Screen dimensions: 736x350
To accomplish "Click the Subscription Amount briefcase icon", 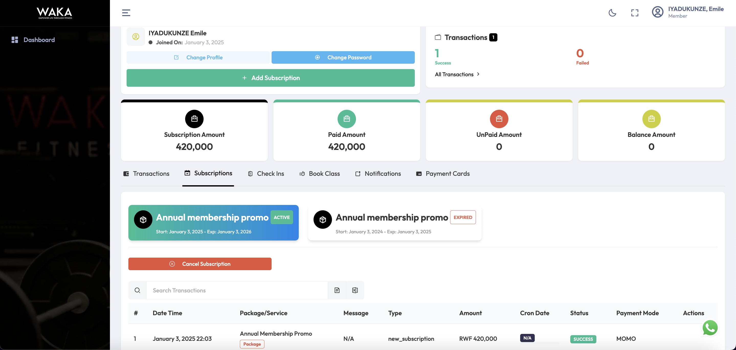I will click(194, 119).
